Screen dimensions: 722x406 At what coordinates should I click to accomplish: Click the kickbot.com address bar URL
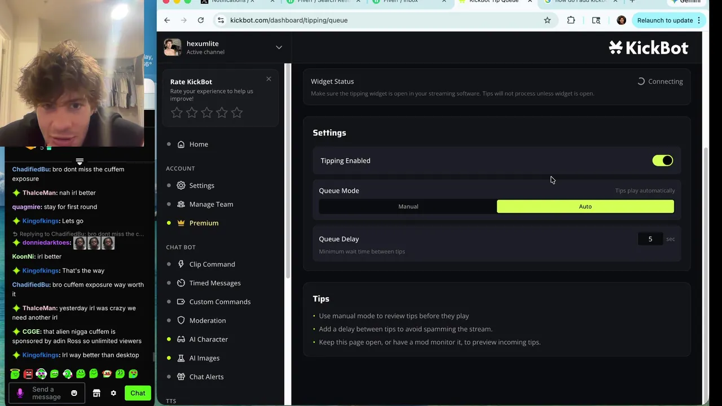click(x=289, y=20)
